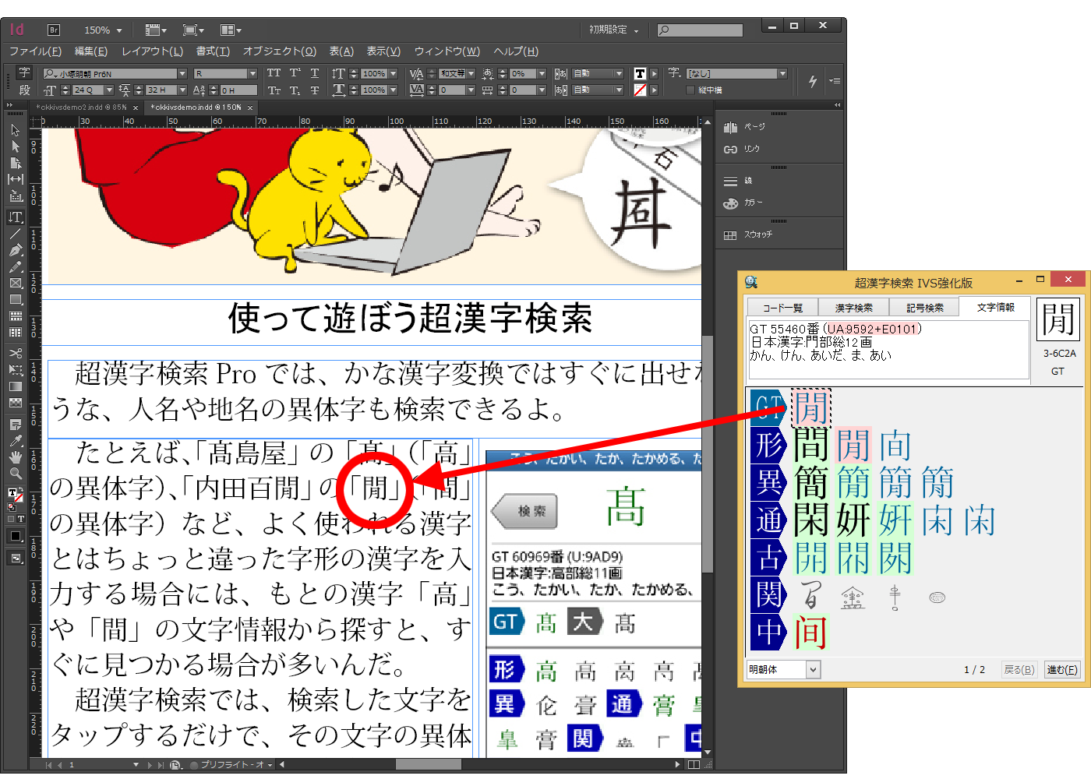Toggle All Caps (TT) formatting
This screenshot has width=1091, height=779.
coord(274,73)
